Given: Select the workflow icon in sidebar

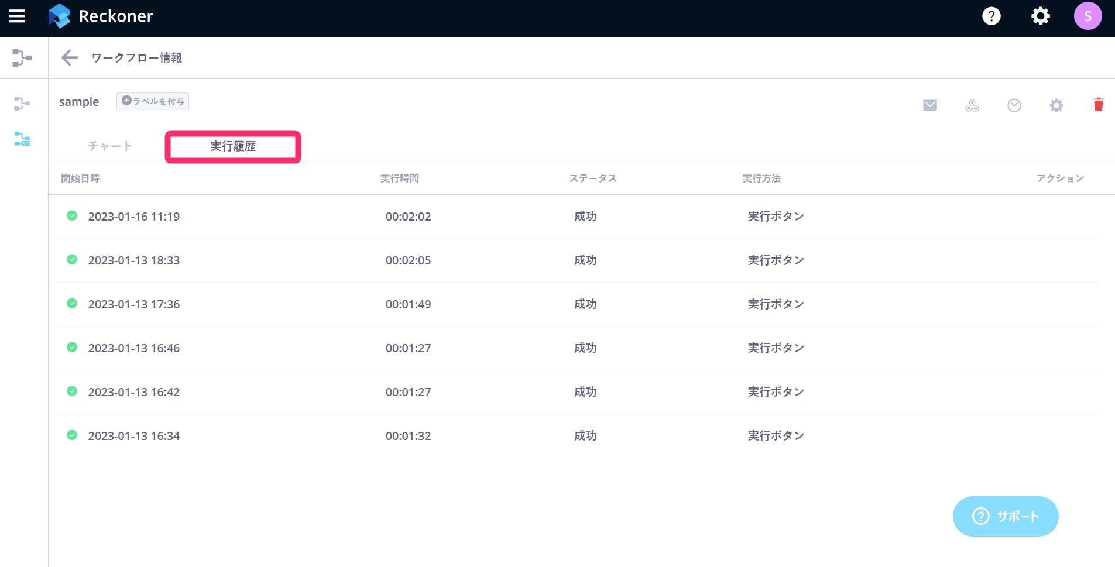Looking at the screenshot, I should [22, 104].
